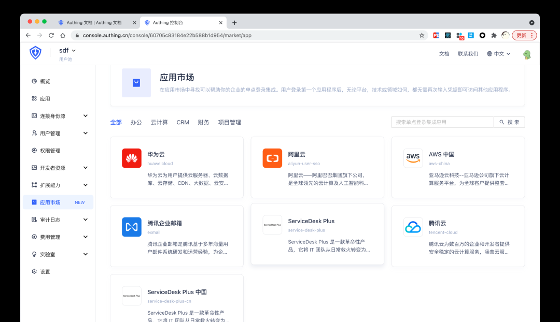560x322 pixels.
Task: Click the 设置 gear icon in sidebar
Action: click(34, 271)
